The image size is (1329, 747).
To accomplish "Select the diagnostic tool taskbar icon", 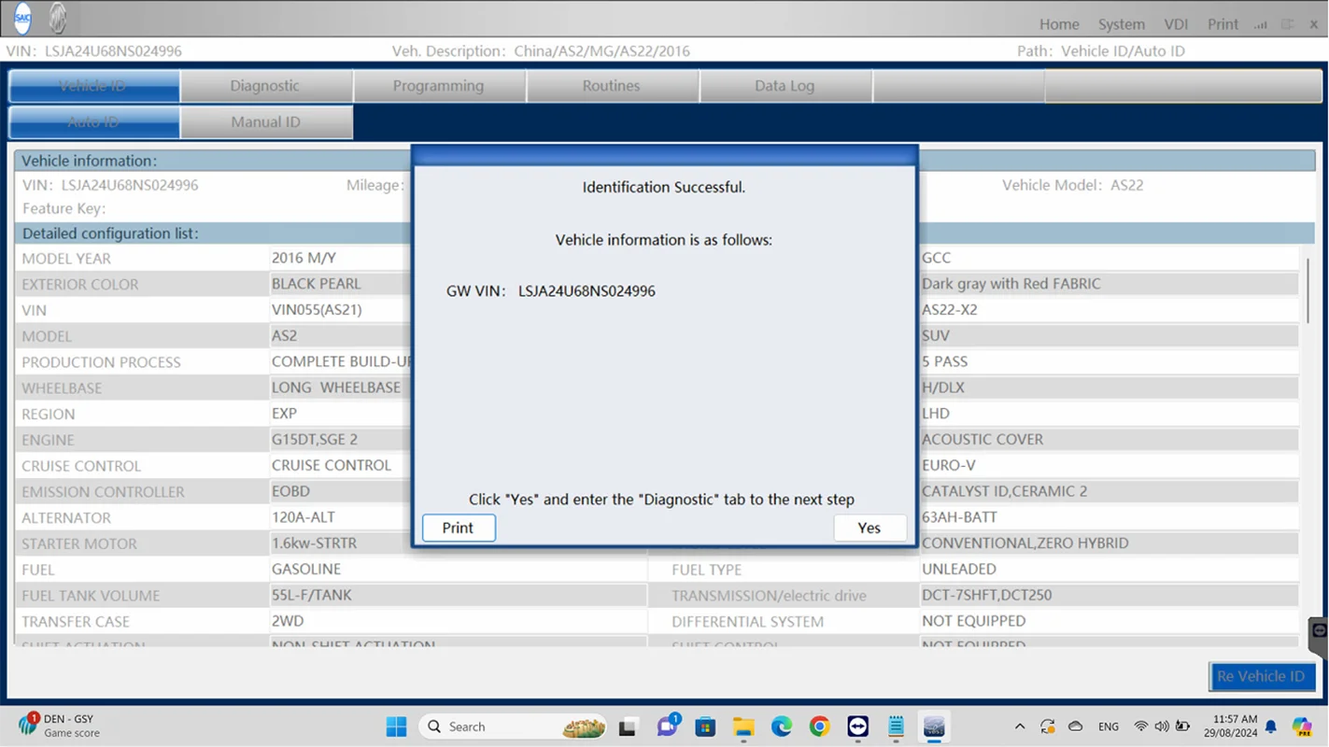I will click(934, 726).
